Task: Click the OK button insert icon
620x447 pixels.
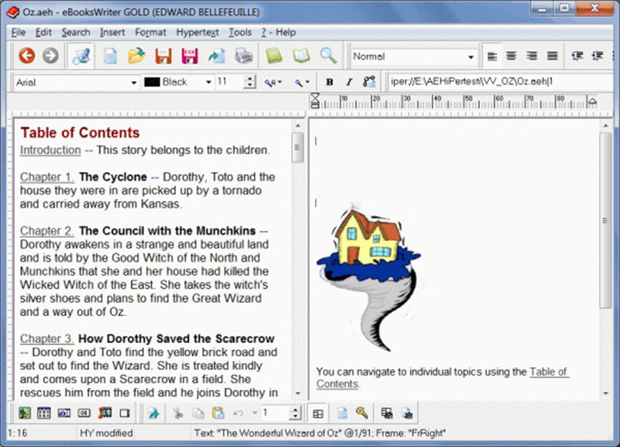Action: [84, 414]
